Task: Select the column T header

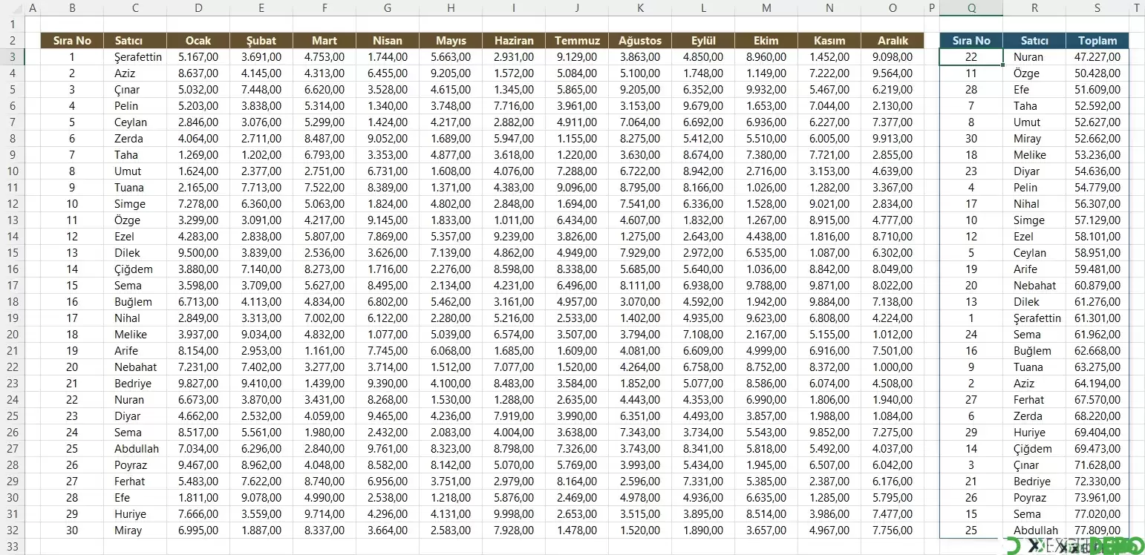Action: [x=1136, y=8]
